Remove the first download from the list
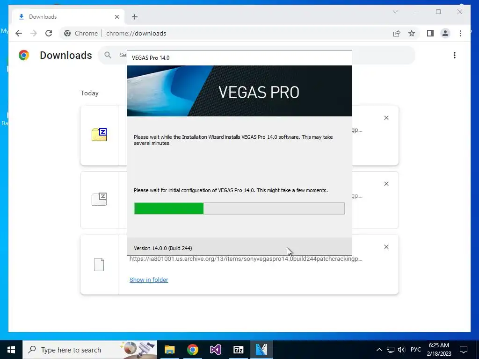This screenshot has width=479, height=359. tap(386, 118)
